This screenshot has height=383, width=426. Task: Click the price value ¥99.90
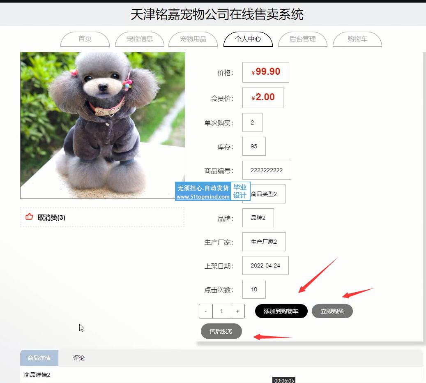pyautogui.click(x=266, y=72)
